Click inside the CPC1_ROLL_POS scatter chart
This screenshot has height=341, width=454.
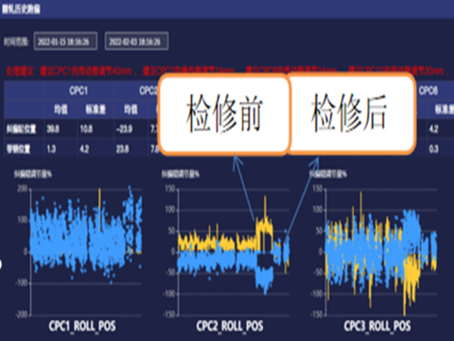[86, 252]
